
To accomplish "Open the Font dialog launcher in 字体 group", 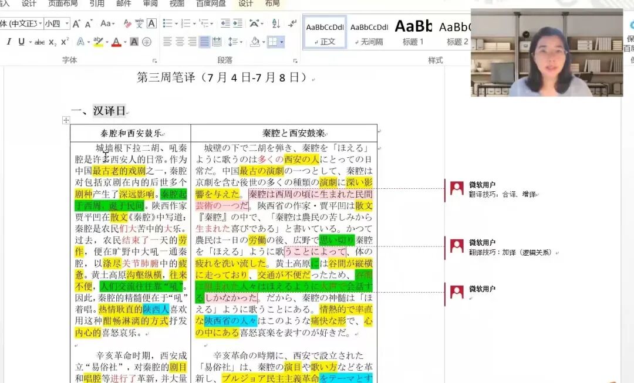I will (154, 60).
